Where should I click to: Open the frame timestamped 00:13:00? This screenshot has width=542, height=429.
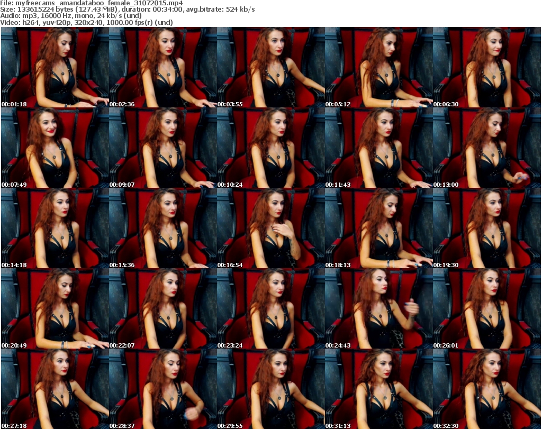pos(487,148)
